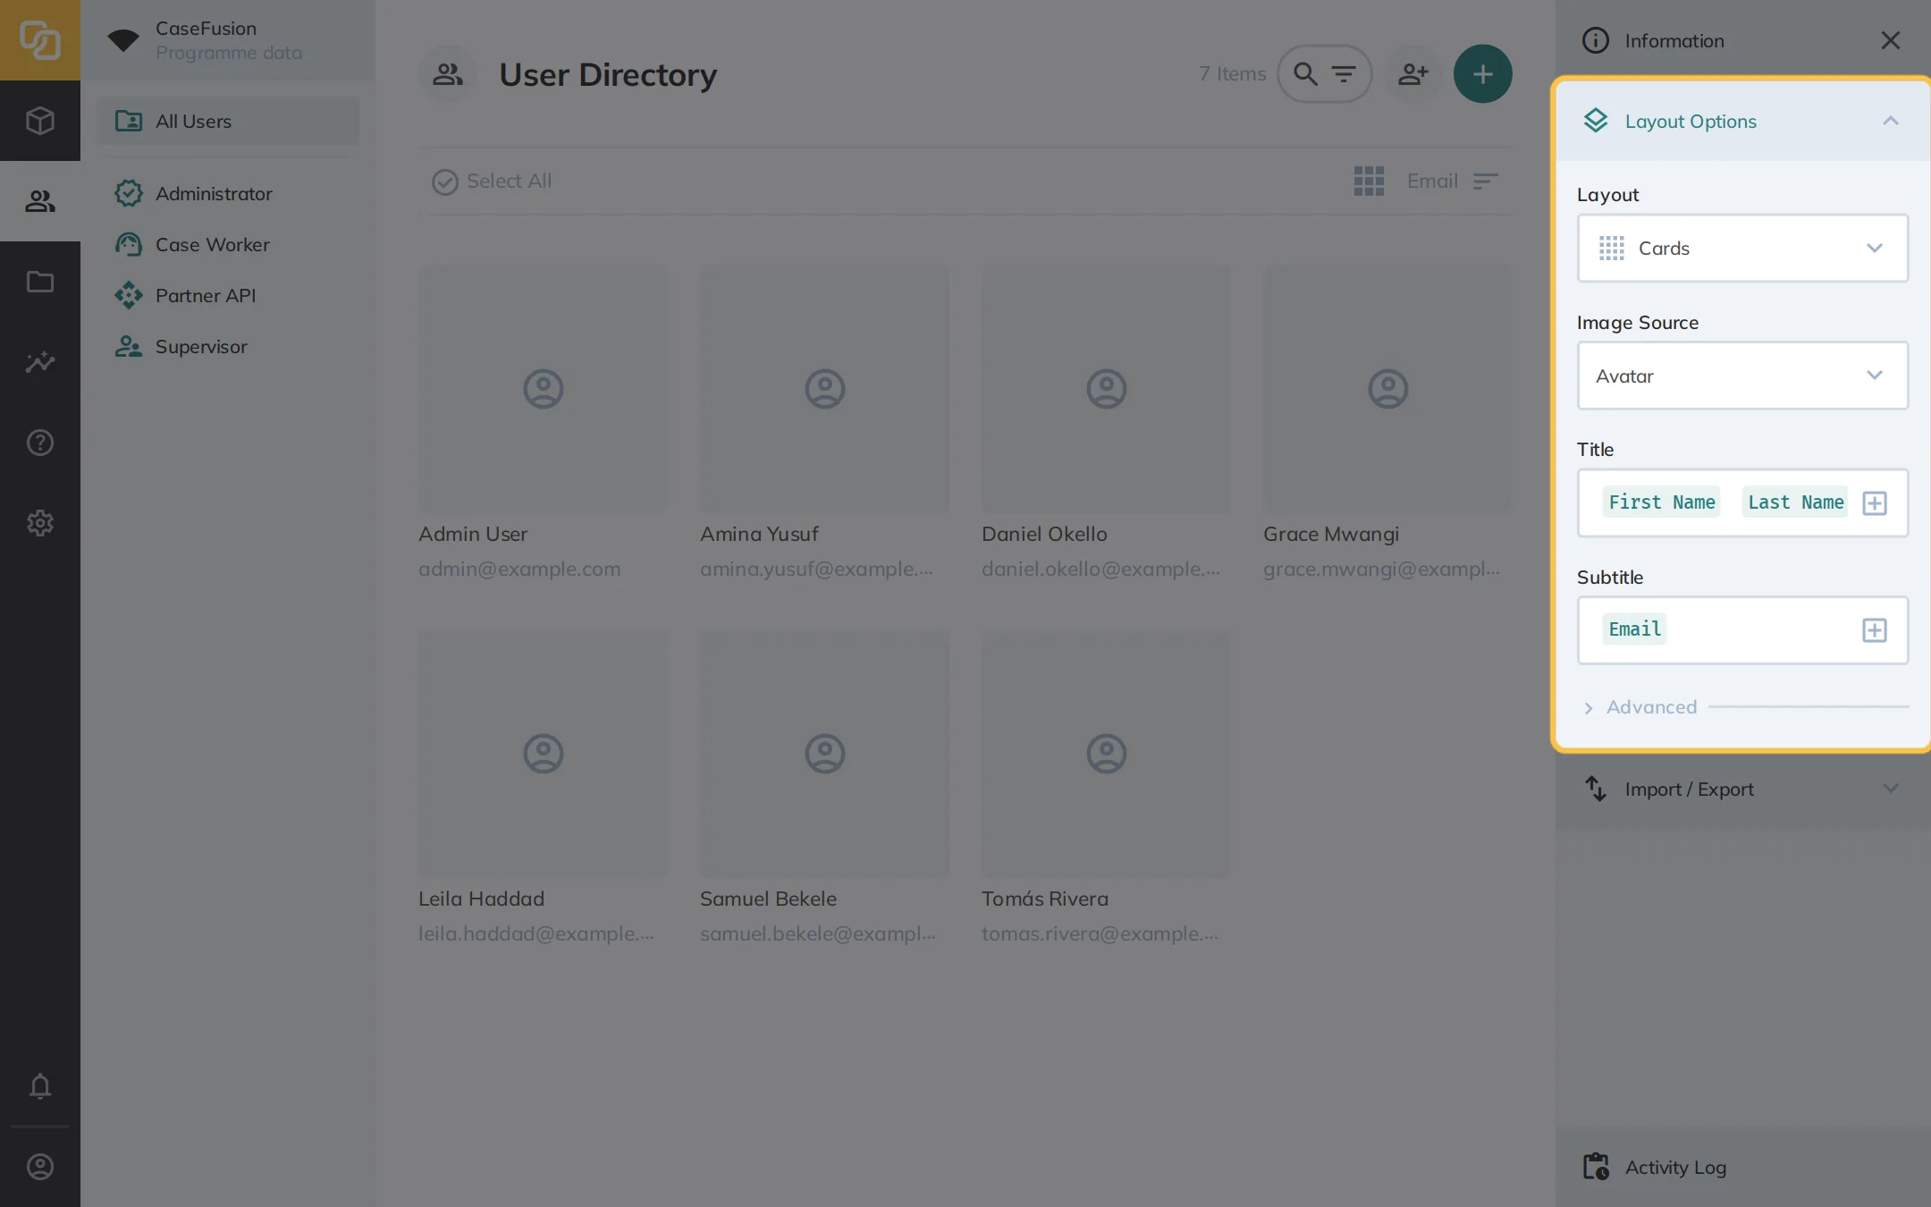Close the Information panel
The image size is (1931, 1207).
pyautogui.click(x=1890, y=40)
